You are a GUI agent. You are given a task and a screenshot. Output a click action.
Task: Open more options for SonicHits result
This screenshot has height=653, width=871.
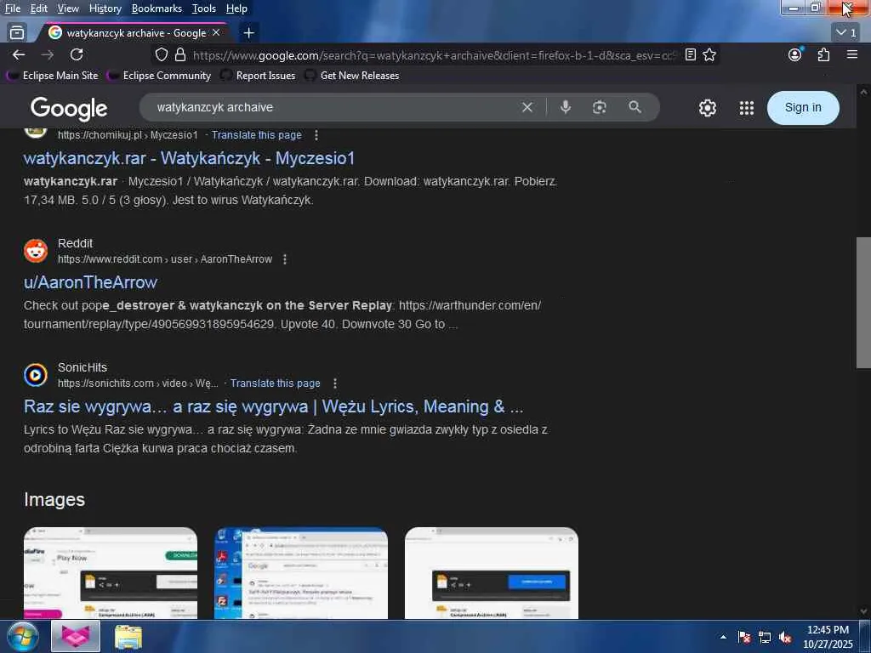pyautogui.click(x=335, y=383)
